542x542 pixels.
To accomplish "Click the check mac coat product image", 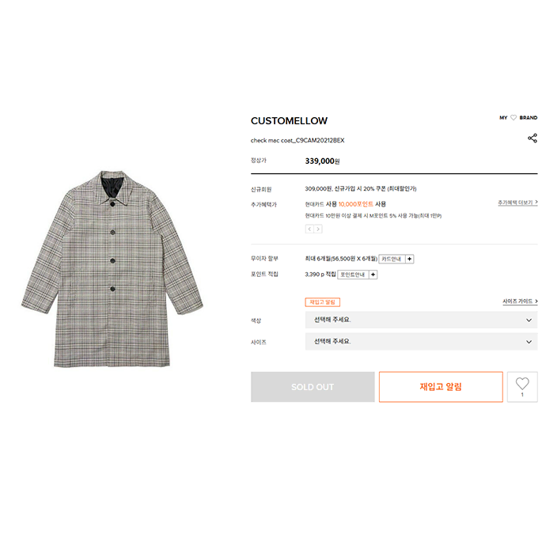I will click(x=112, y=268).
